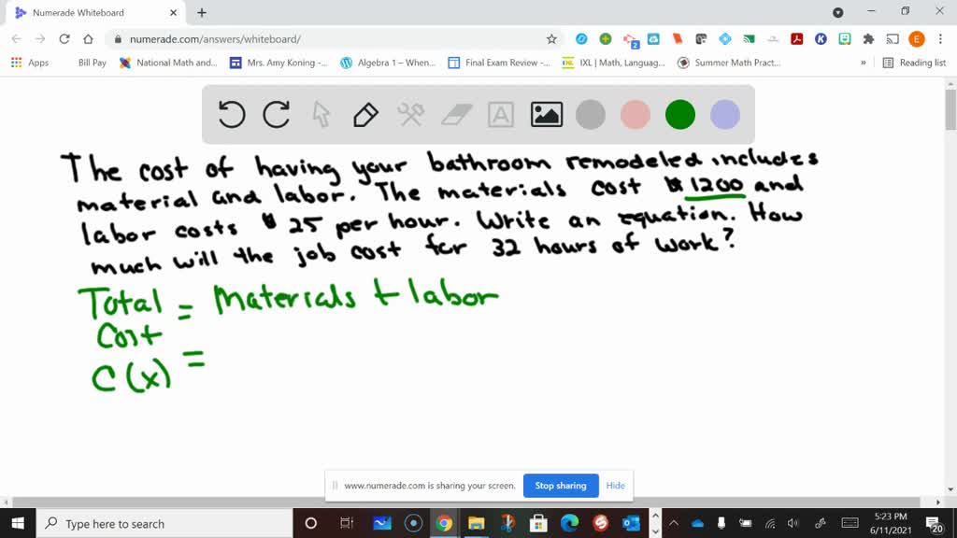
Task: Expand the hidden bookmarks overflow chevron
Action: point(863,63)
